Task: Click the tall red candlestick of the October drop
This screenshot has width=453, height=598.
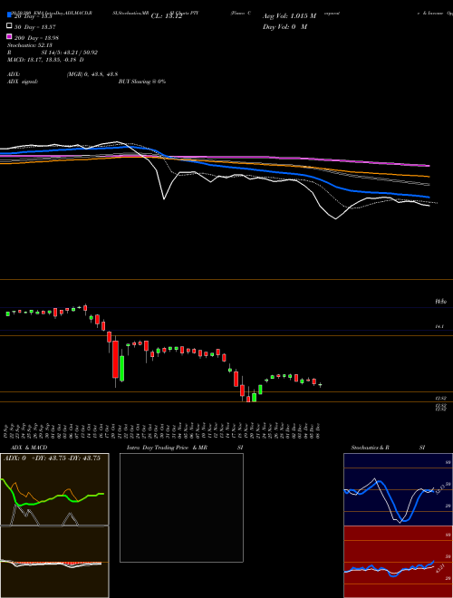Action: coord(115,360)
